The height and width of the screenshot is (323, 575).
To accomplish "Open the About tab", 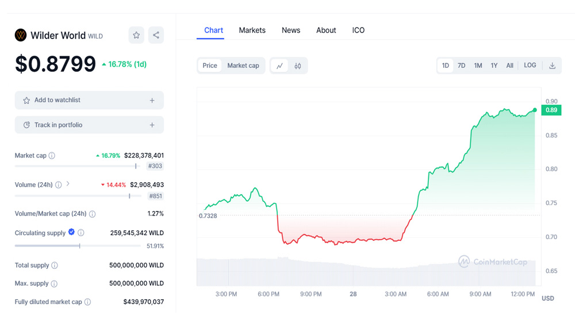I will pyautogui.click(x=326, y=30).
